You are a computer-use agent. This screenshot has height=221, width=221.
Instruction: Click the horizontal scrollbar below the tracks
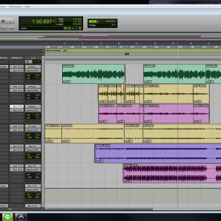(99, 209)
